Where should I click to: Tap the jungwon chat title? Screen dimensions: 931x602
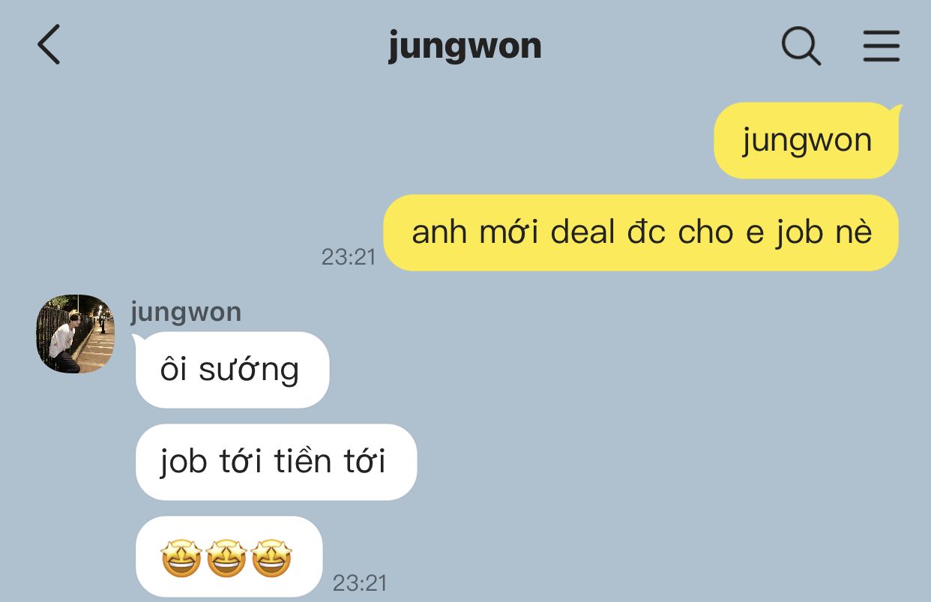465,46
